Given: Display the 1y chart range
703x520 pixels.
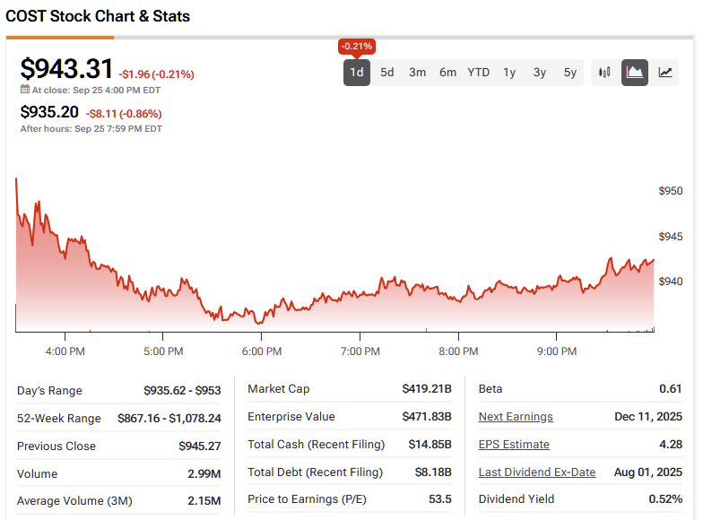Looking at the screenshot, I should 509,73.
